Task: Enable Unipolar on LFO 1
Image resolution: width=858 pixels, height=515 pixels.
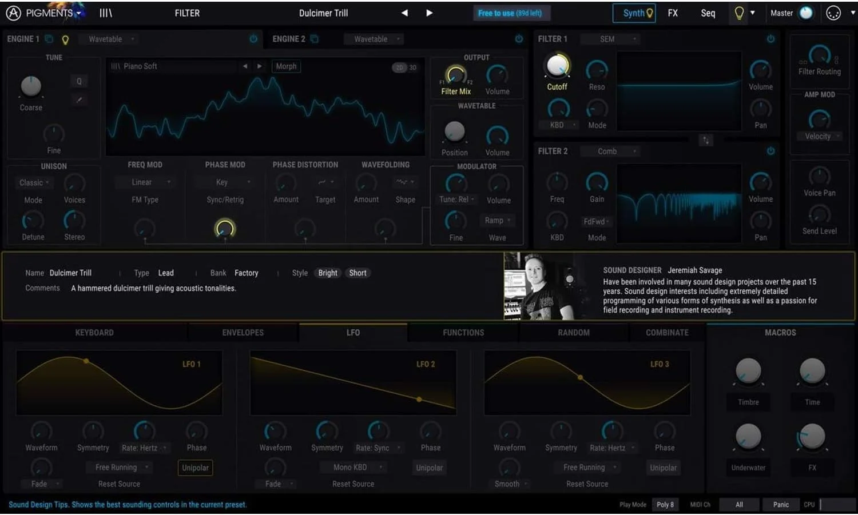Action: [195, 468]
